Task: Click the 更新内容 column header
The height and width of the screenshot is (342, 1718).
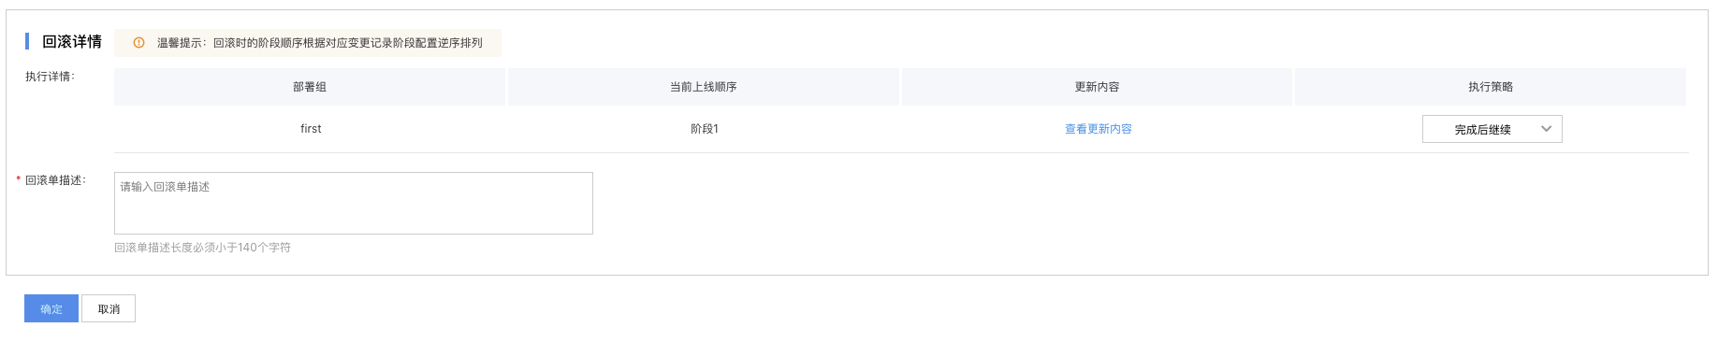Action: point(1097,87)
